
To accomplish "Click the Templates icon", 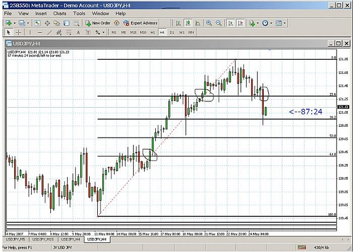I will click(x=278, y=23).
